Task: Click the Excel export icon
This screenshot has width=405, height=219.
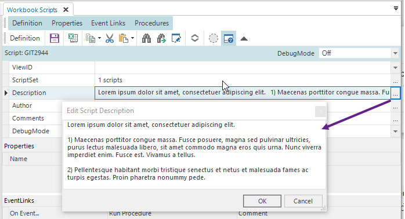Action: point(73,38)
